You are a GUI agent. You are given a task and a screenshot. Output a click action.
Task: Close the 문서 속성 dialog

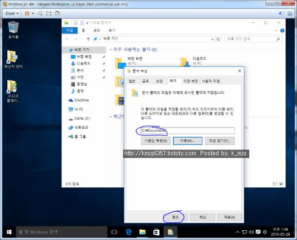click(240, 71)
